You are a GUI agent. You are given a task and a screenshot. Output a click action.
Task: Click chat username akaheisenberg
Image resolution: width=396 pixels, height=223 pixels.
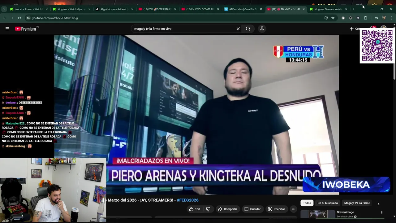tap(15, 146)
